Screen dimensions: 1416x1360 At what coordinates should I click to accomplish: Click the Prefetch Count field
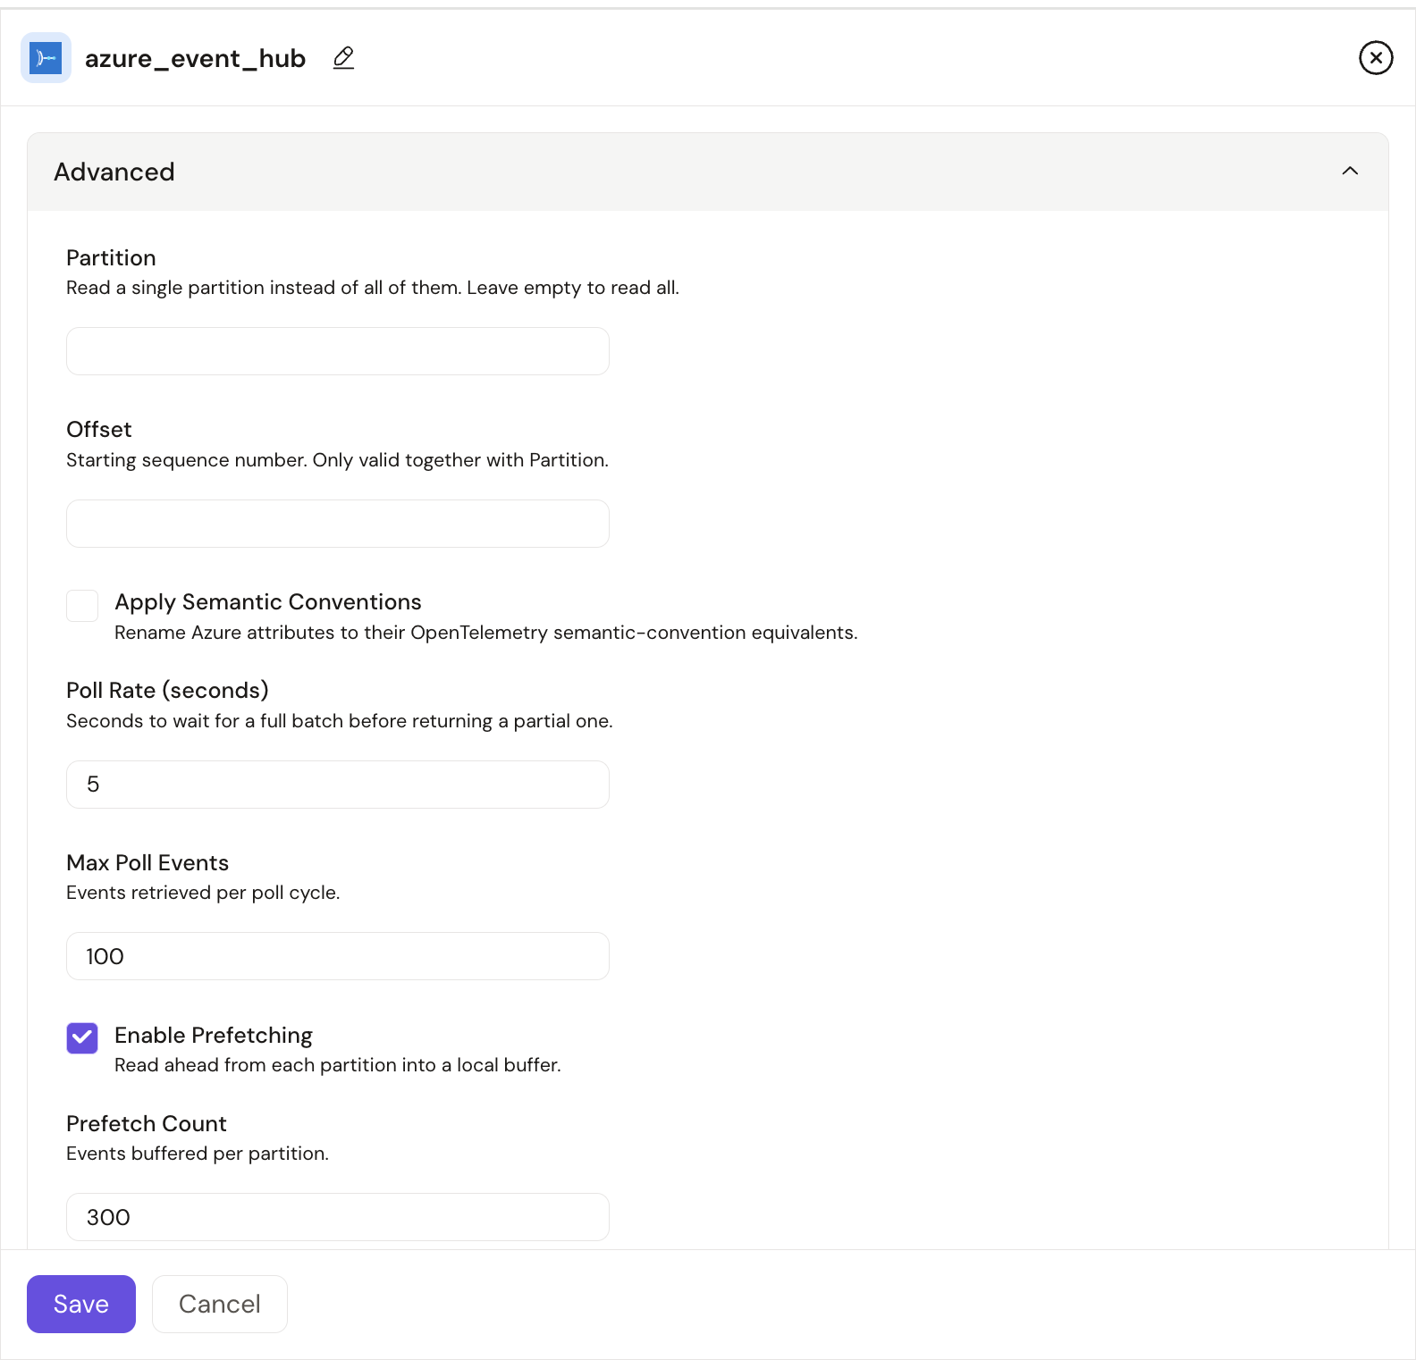point(338,1217)
